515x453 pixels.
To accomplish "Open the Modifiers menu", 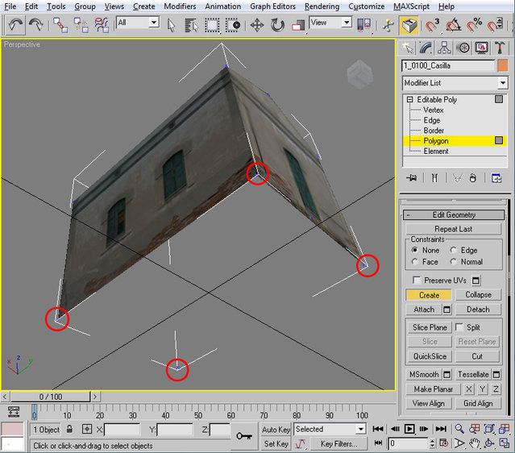I will point(179,6).
